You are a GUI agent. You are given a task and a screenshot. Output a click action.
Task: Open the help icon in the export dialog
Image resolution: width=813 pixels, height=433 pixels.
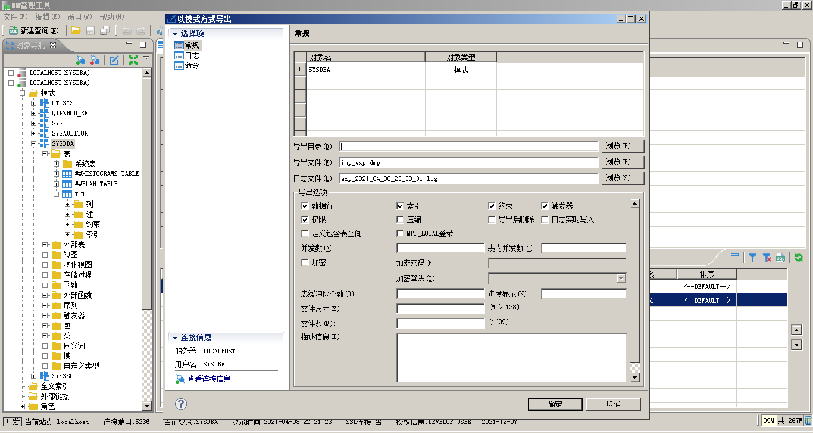click(x=180, y=403)
